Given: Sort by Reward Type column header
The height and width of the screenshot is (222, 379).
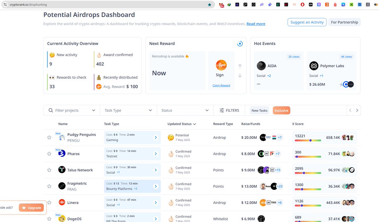Looking at the screenshot, I should [x=223, y=124].
